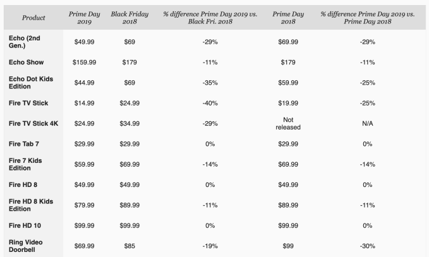Select the Fire HD 10 product name

(26, 225)
